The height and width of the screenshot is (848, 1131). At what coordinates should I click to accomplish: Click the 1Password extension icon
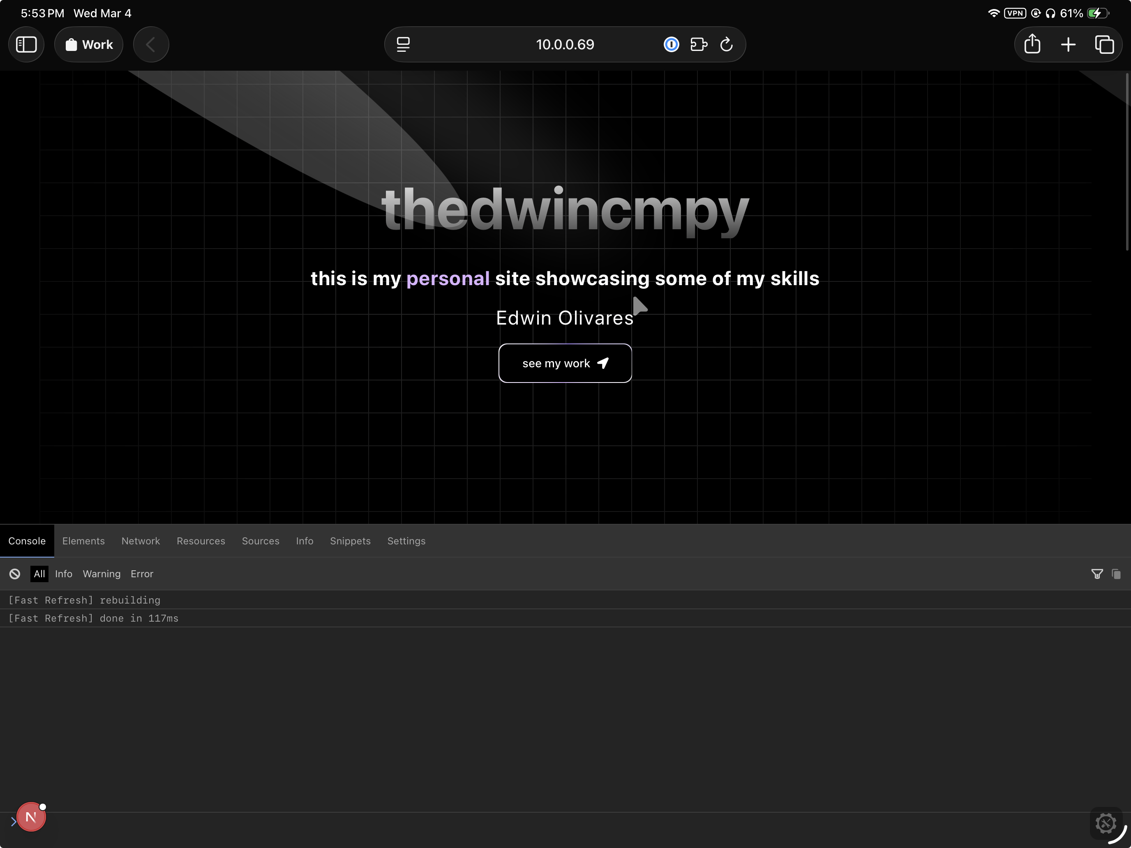(671, 44)
